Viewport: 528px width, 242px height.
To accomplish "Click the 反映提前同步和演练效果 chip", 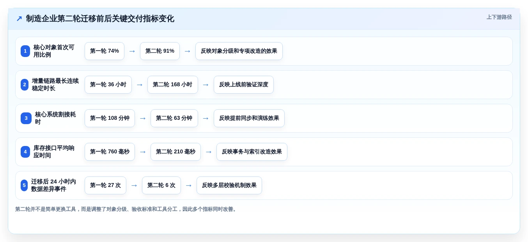I will pyautogui.click(x=249, y=118).
